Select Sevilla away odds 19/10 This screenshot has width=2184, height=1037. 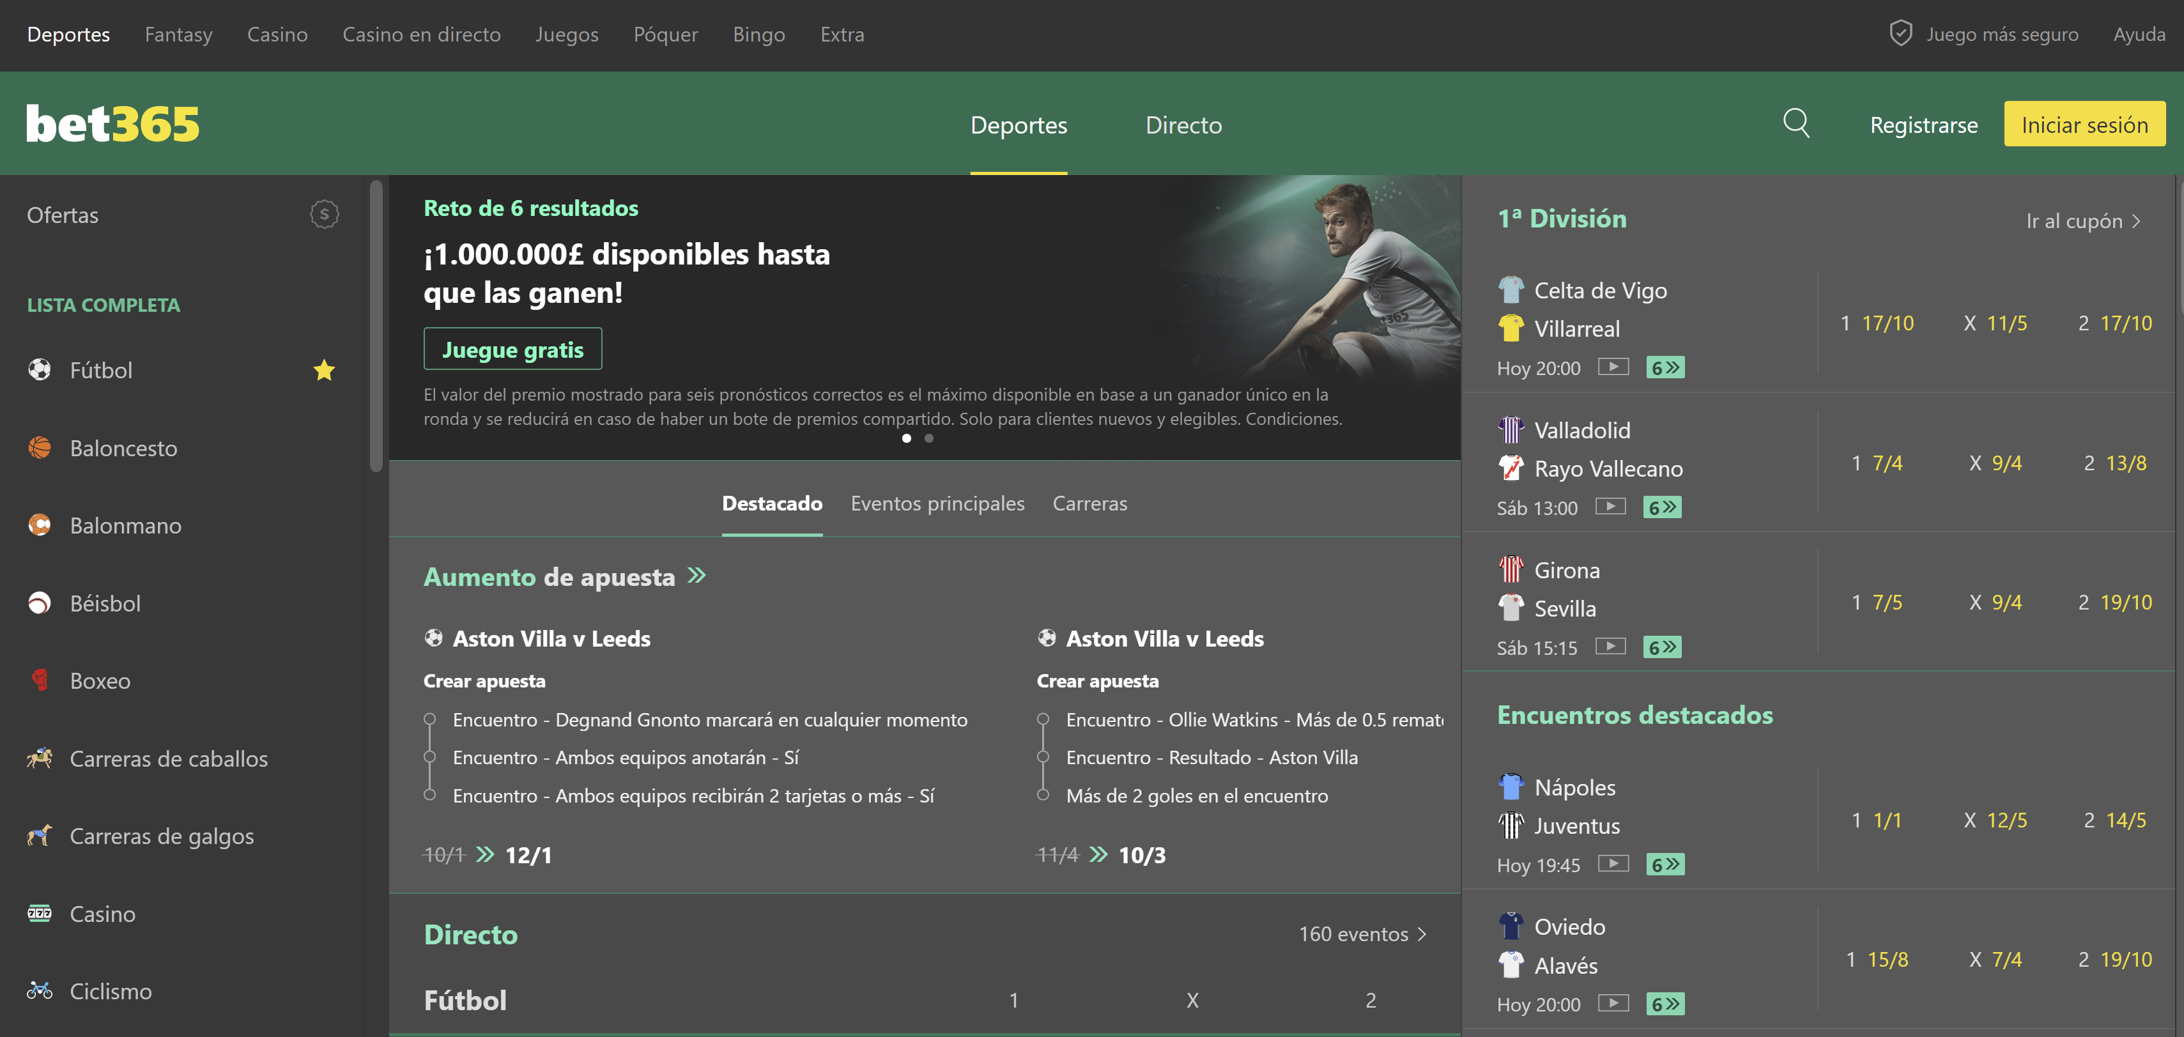2114,602
